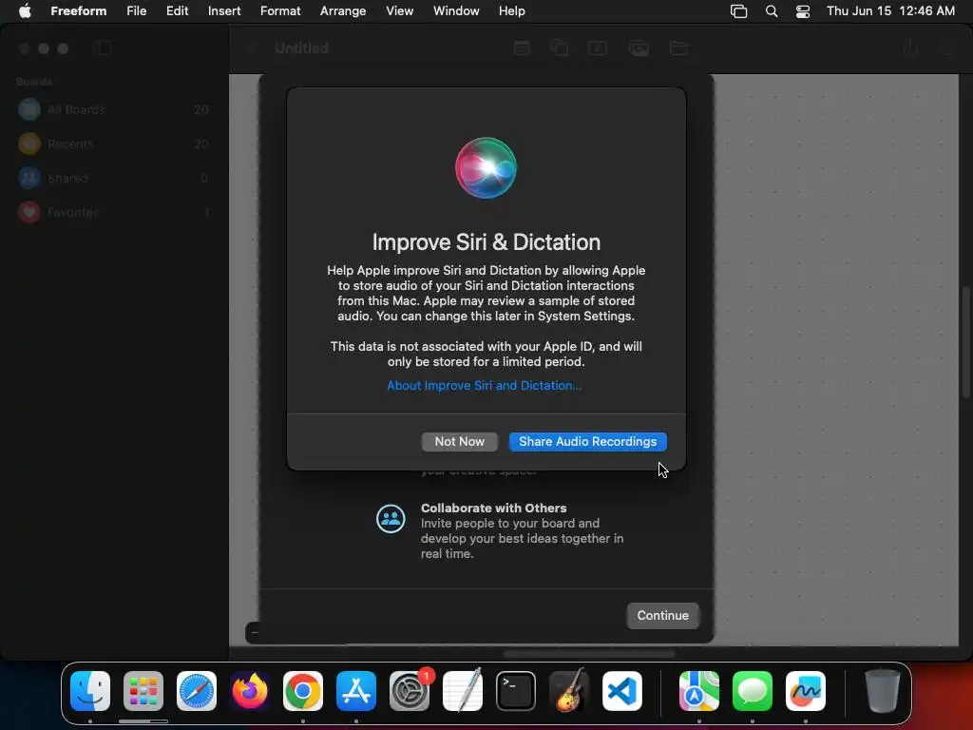Open Spotlight search in menu bar
Image resolution: width=973 pixels, height=730 pixels.
[772, 11]
